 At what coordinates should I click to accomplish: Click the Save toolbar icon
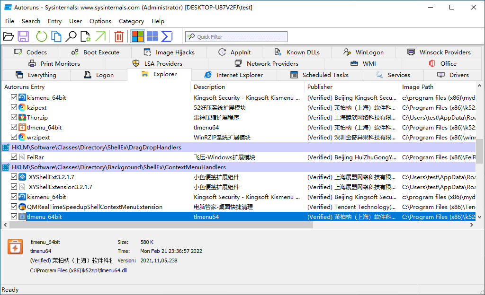[x=23, y=36]
